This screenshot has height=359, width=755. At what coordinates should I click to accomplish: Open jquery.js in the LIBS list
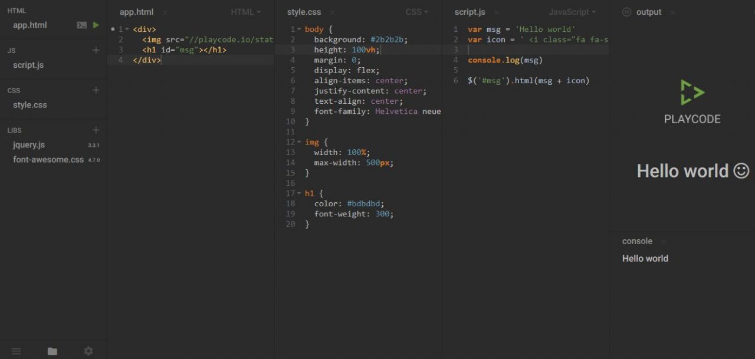tap(28, 144)
